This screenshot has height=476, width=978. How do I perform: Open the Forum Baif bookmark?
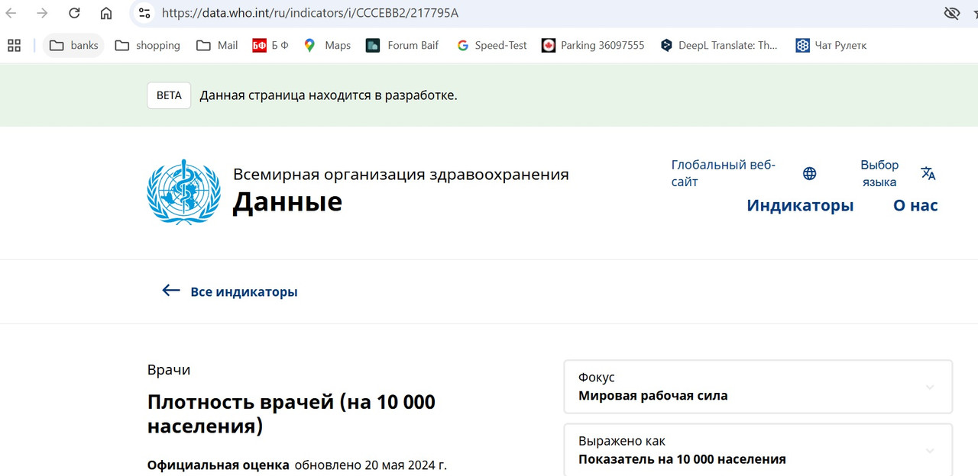(402, 46)
